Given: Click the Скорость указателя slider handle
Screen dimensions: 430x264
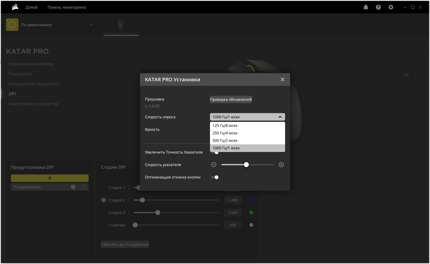Looking at the screenshot, I should [246, 165].
